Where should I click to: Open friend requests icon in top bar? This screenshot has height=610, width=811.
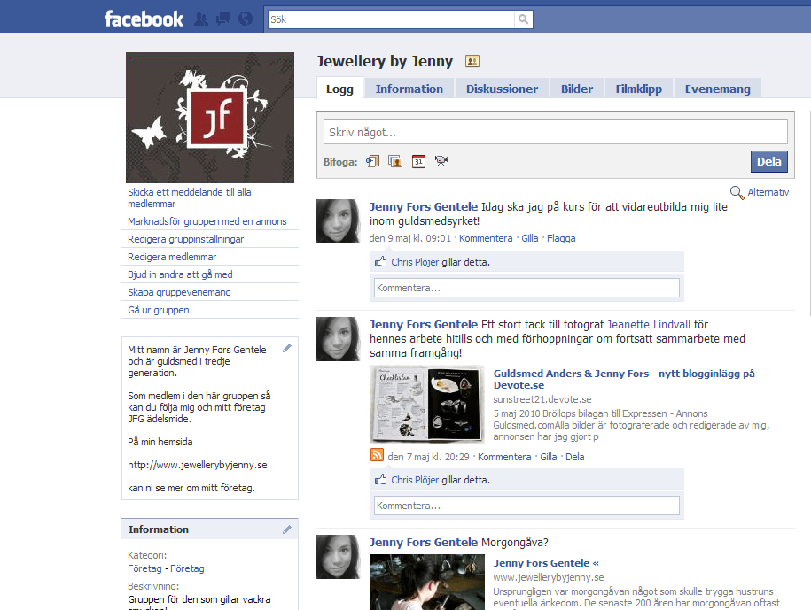[x=201, y=19]
